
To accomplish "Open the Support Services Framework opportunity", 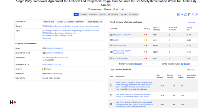I will tap(134, 86).
